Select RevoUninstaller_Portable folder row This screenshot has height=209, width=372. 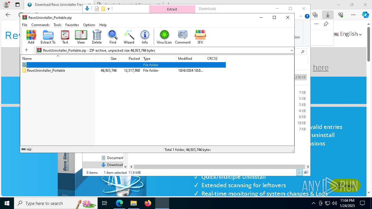tap(123, 71)
